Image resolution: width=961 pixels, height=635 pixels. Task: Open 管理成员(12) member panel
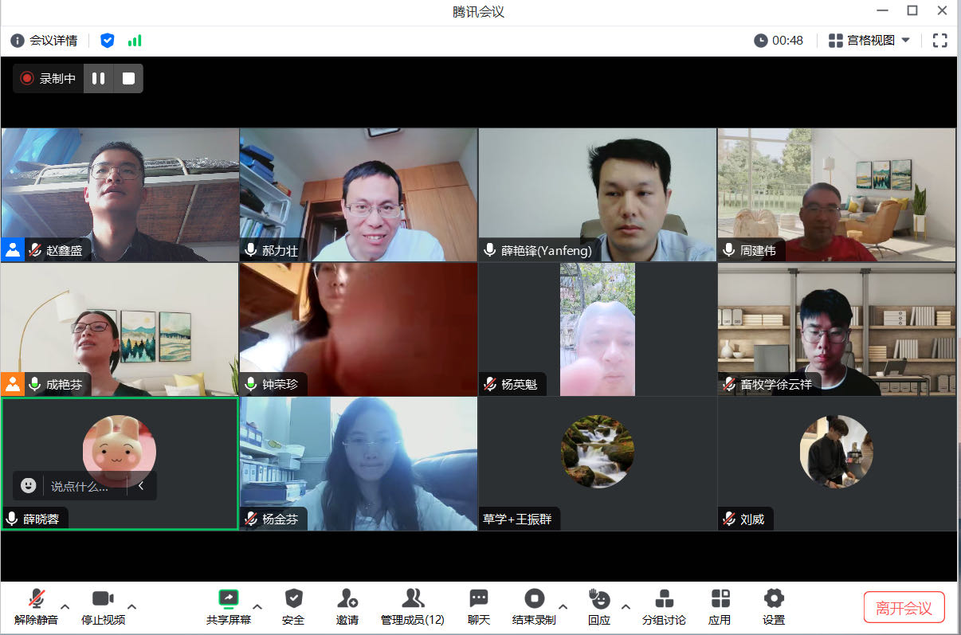tap(413, 608)
